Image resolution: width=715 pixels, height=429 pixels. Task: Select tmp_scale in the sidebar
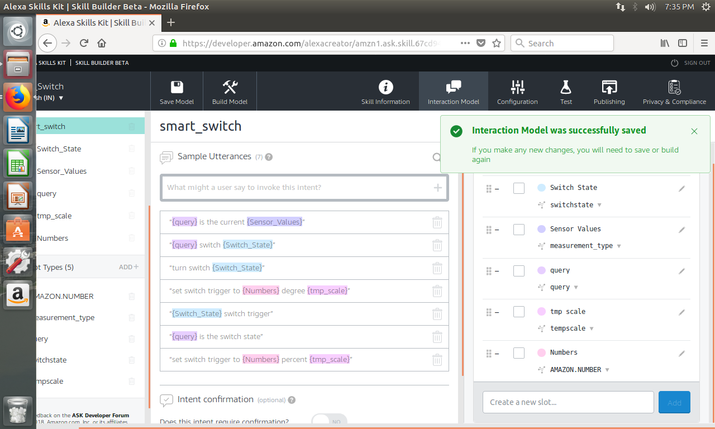[x=54, y=216]
